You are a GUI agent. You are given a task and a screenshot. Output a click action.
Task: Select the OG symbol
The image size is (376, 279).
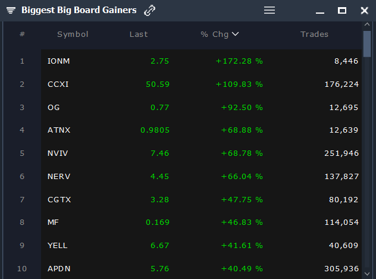(x=54, y=108)
